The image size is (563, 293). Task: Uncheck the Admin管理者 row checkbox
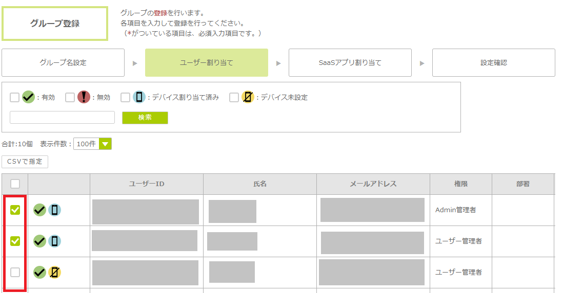(x=15, y=210)
